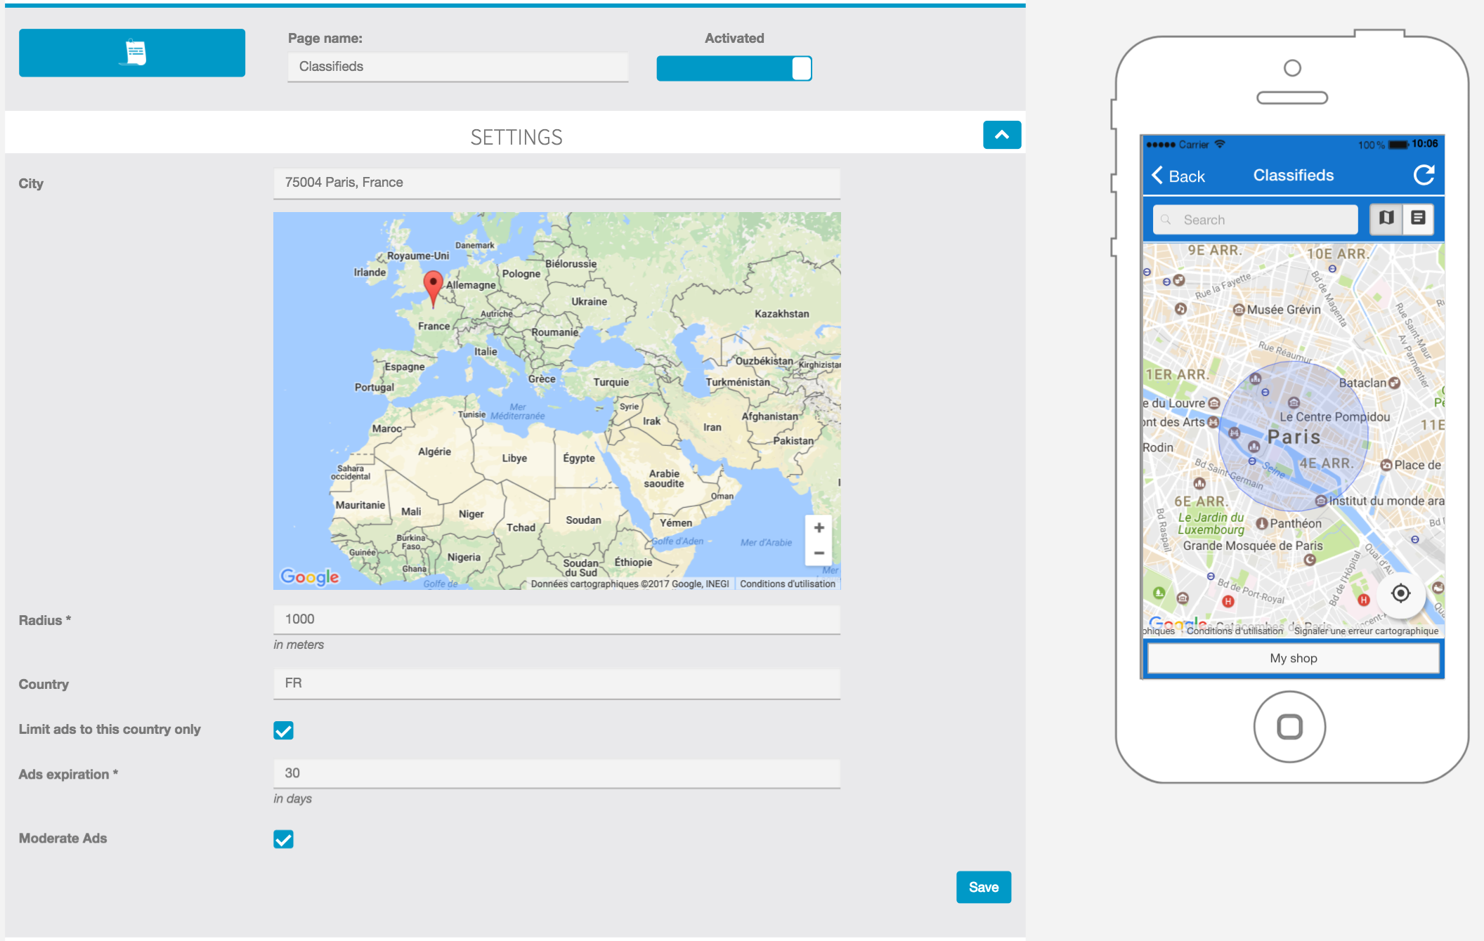
Task: Tap the my-location target icon
Action: tap(1400, 593)
